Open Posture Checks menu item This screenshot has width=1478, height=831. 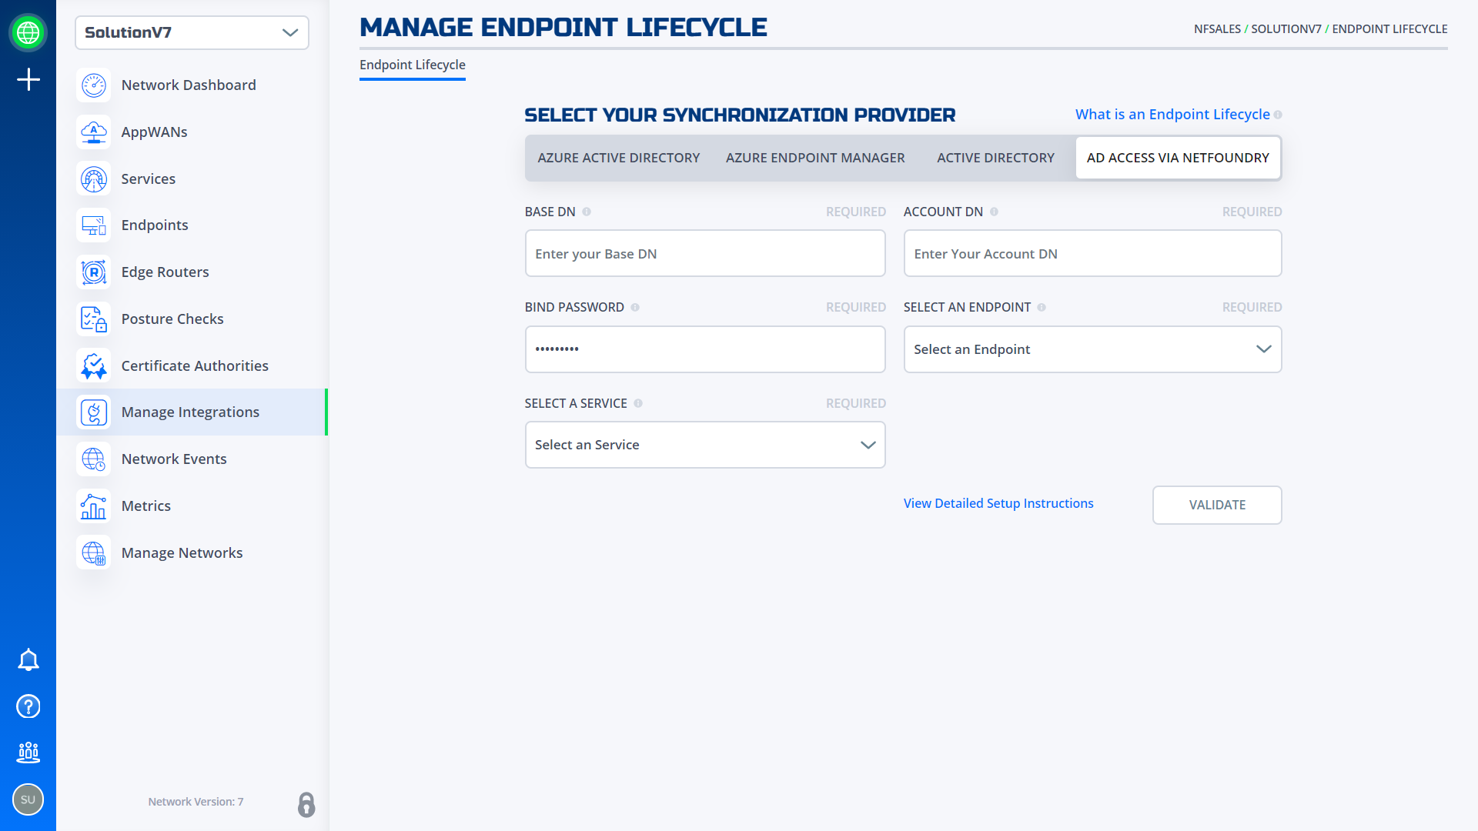192,319
